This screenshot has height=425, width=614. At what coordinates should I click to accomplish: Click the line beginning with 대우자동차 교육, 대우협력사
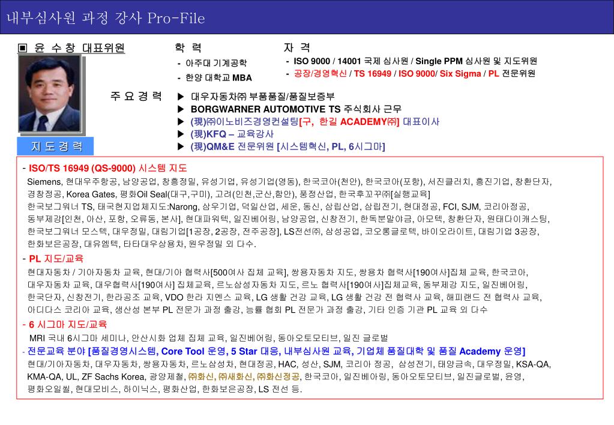(x=278, y=285)
